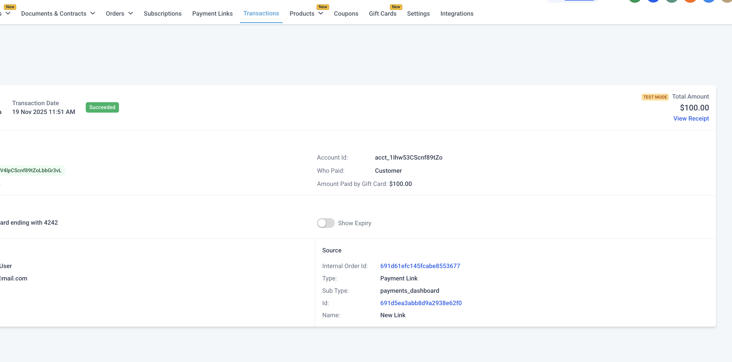Open the Gift Cards tab
The image size is (732, 362).
[382, 14]
